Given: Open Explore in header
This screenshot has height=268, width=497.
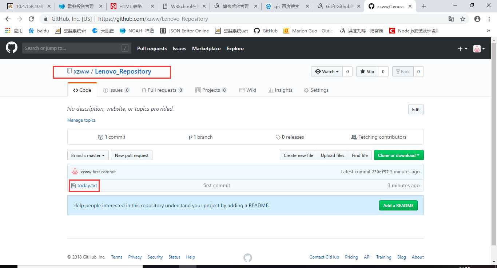Looking at the screenshot, I should point(235,48).
